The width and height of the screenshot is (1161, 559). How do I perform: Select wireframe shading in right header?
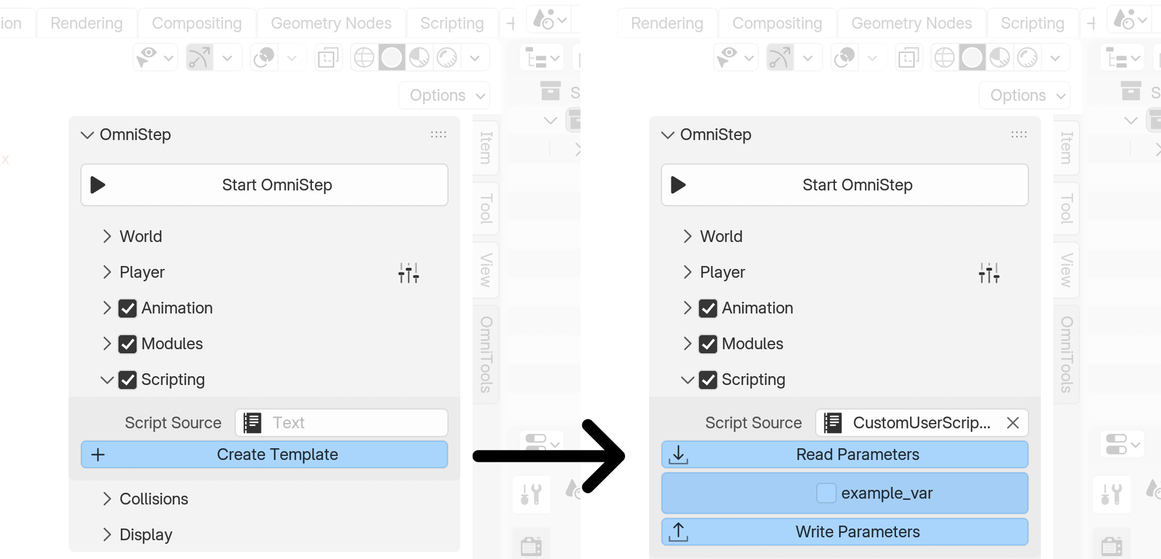point(944,58)
